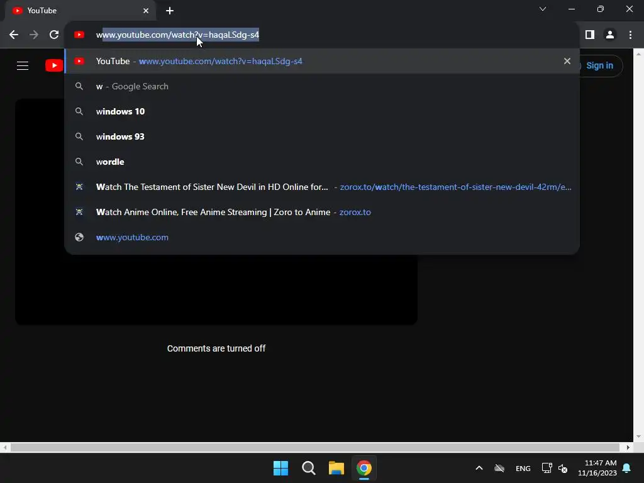The image size is (644, 483).
Task: Pick the 'windows 93' suggestion
Action: (322, 136)
